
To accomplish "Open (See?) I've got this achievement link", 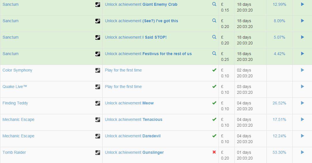I will pos(142,21).
